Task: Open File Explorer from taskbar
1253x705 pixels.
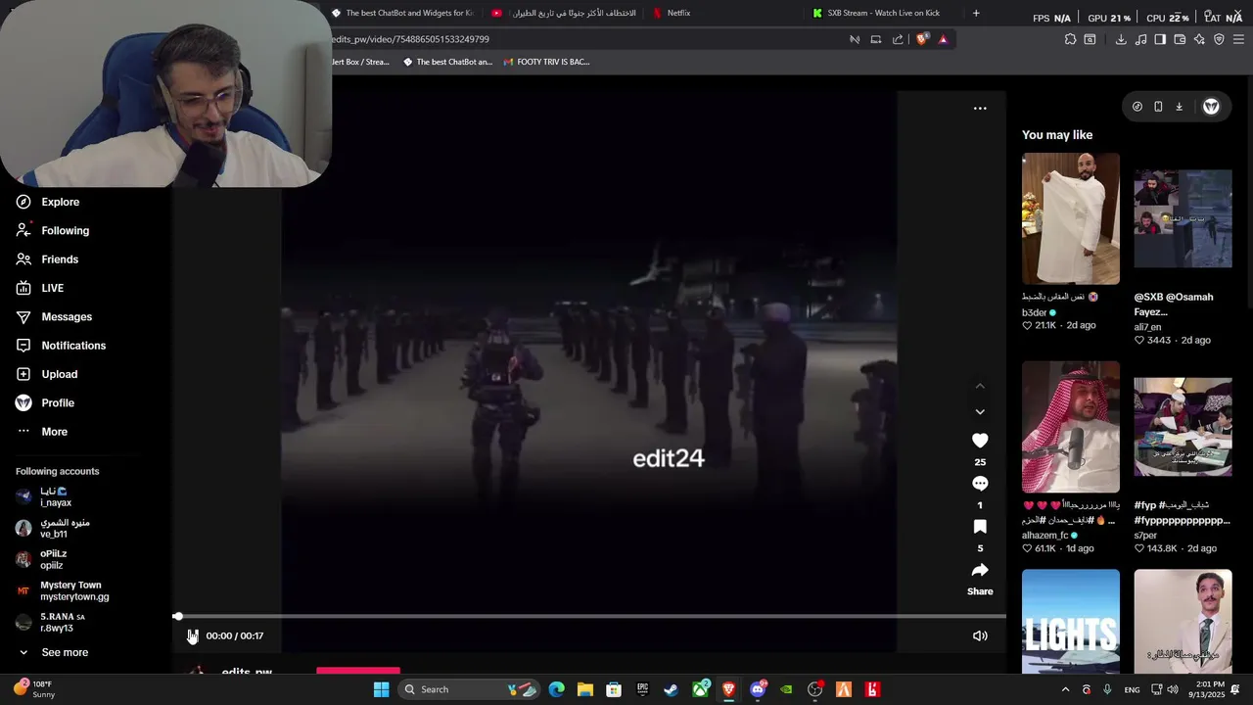Action: [x=585, y=689]
